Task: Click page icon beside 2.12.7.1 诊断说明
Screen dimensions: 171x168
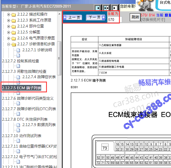Action: coord(18,50)
